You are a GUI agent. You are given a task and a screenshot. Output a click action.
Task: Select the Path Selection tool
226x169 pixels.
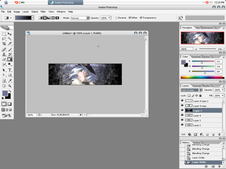(x=4, y=70)
